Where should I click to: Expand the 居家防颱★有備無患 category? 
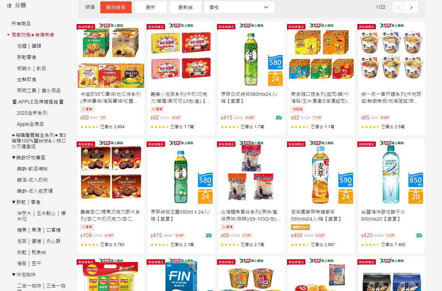[x=33, y=35]
